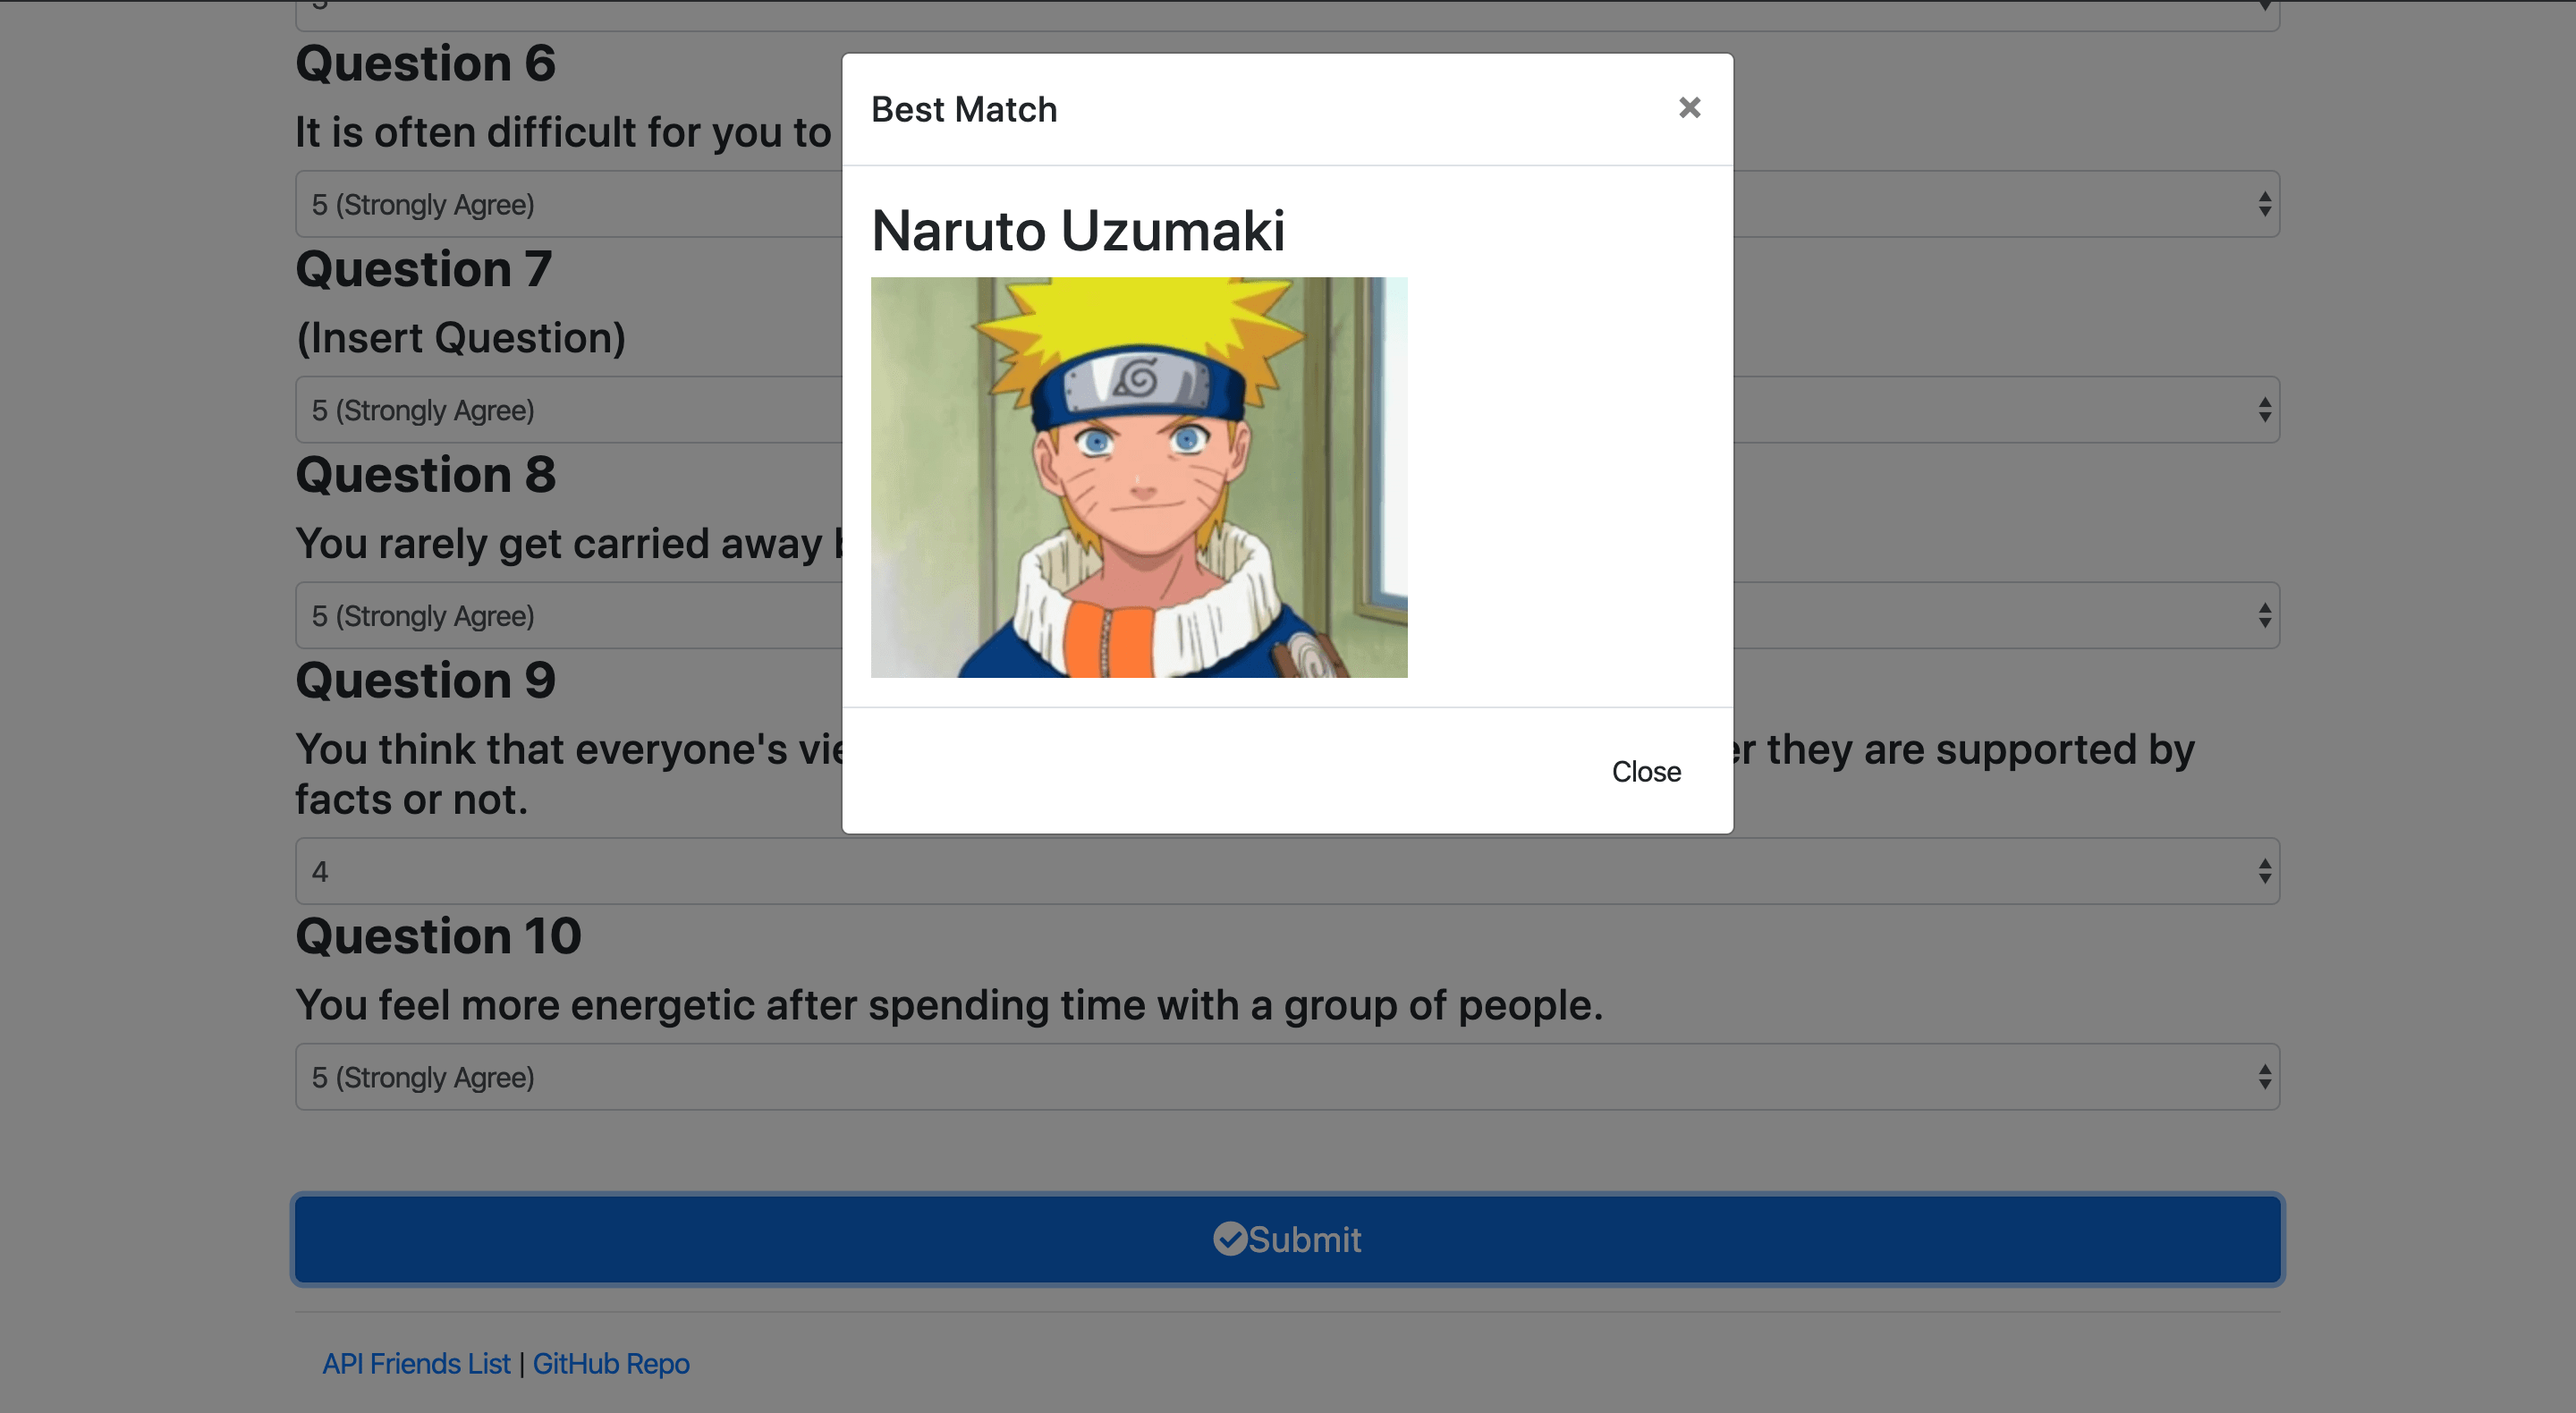This screenshot has width=2576, height=1413.
Task: Click the Question 8 heading
Action: [x=425, y=474]
